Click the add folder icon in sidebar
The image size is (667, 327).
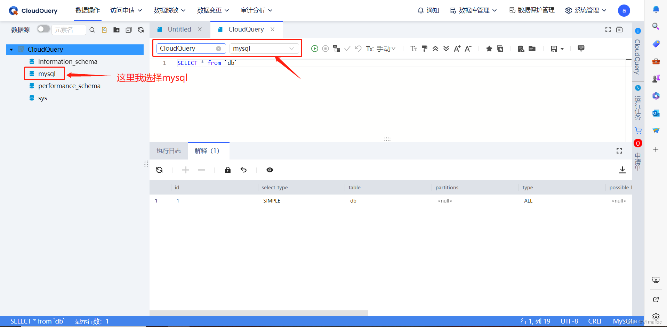[116, 30]
